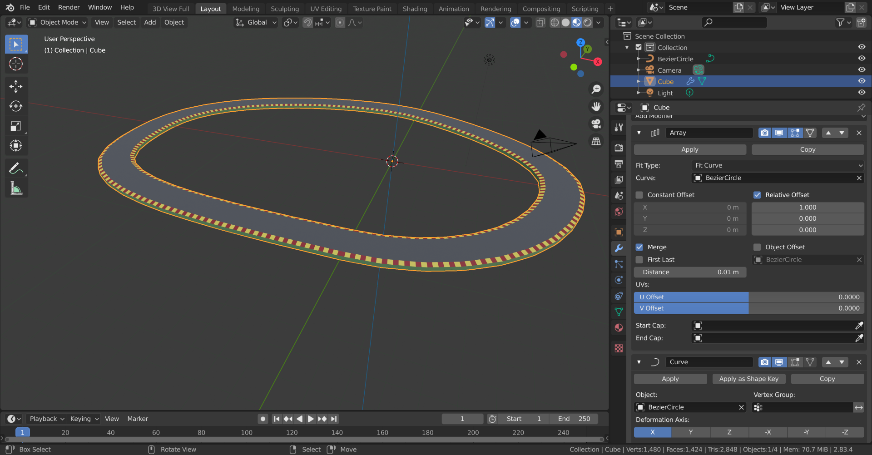Screen dimensions: 872x455
Task: Hide BezierCircle in outliner
Action: click(862, 59)
